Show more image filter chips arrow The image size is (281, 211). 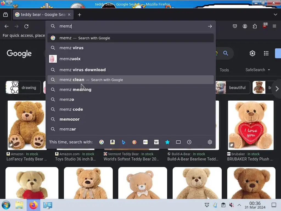[x=277, y=89]
